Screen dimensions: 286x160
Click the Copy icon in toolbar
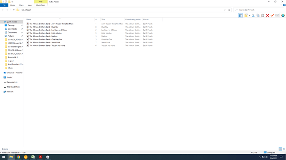pyautogui.click(x=258, y=16)
